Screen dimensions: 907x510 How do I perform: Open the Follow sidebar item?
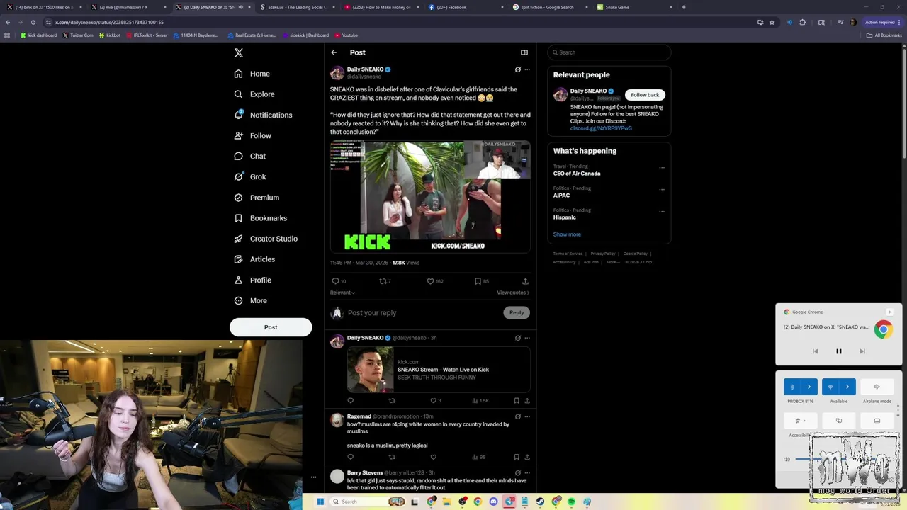pos(253,135)
